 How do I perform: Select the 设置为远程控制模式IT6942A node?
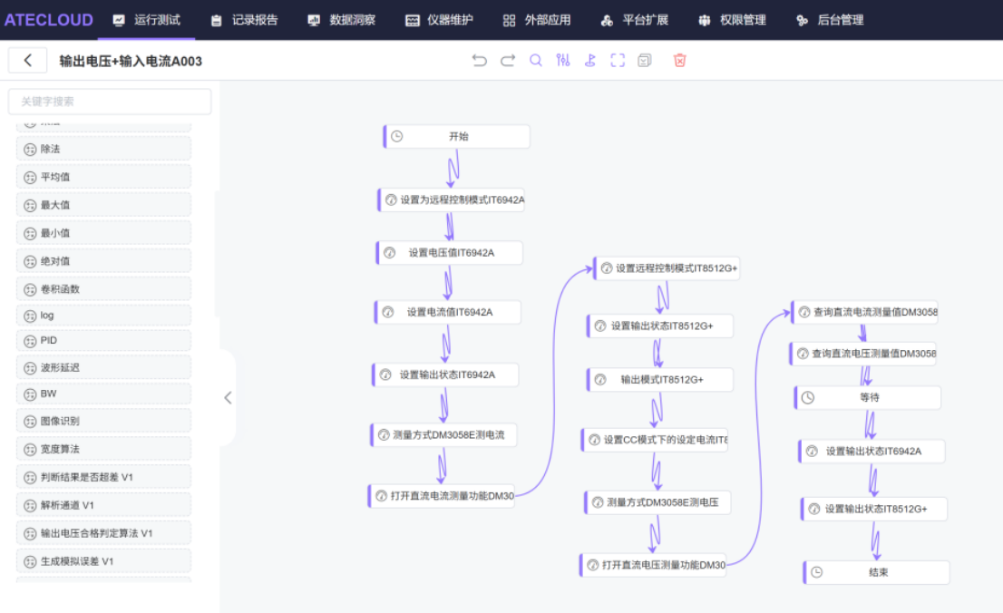tap(452, 199)
